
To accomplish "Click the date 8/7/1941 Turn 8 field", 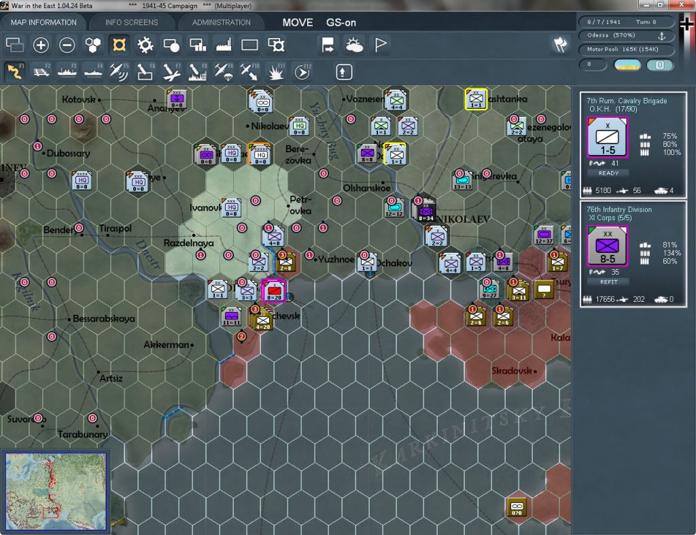I will tap(626, 22).
